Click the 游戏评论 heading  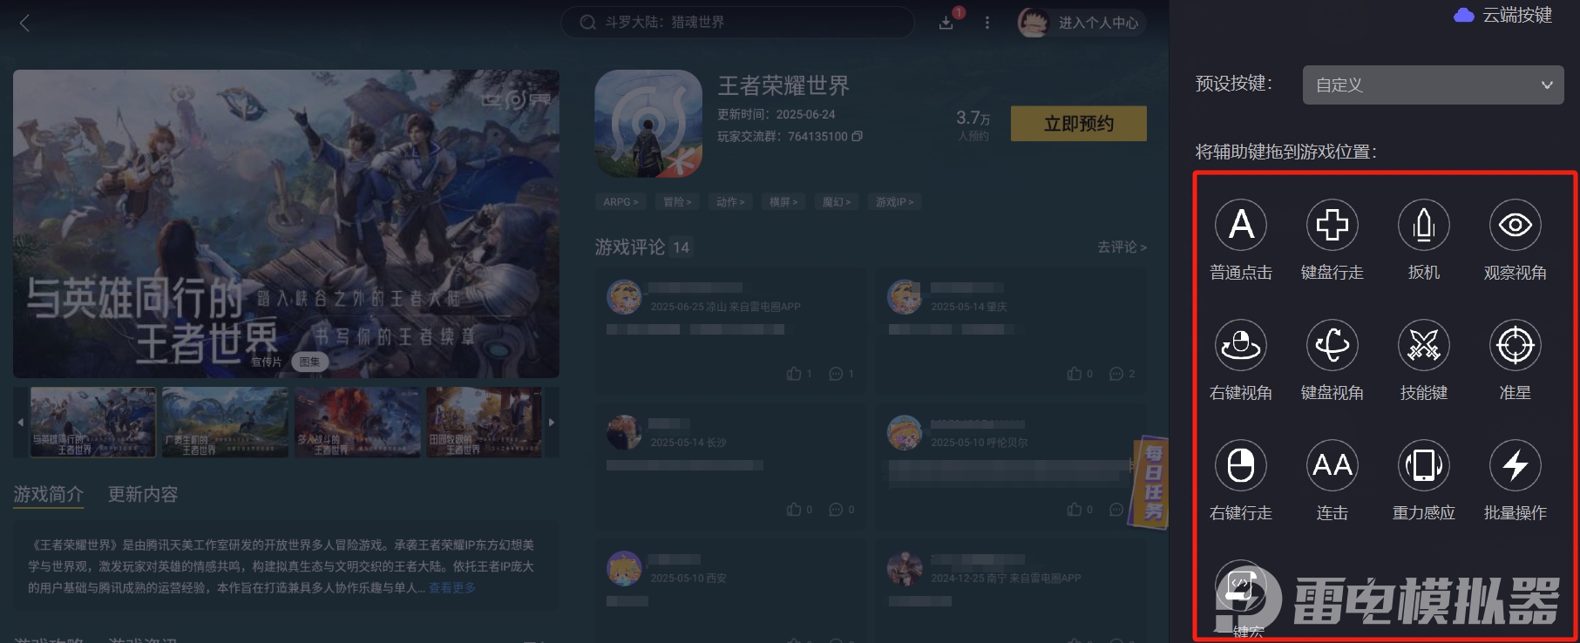point(629,247)
